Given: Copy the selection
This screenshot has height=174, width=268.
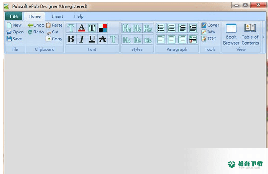Looking at the screenshot, I should tap(54, 39).
